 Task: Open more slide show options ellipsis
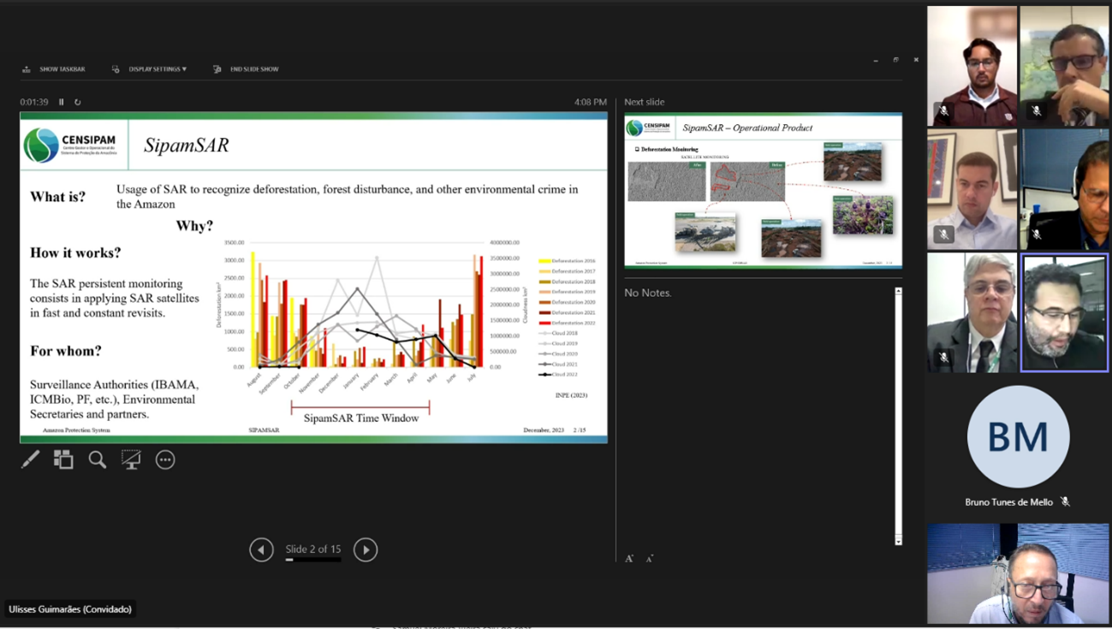pyautogui.click(x=165, y=460)
